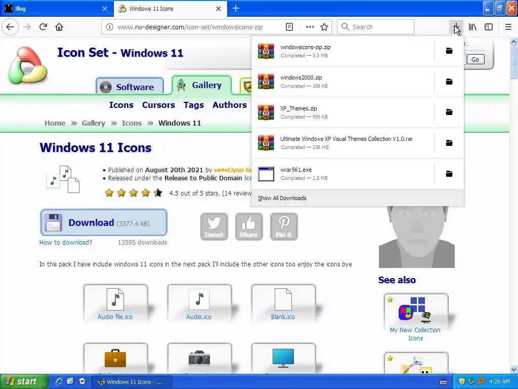
Task: Click the security shield tray icon
Action: pos(462,381)
